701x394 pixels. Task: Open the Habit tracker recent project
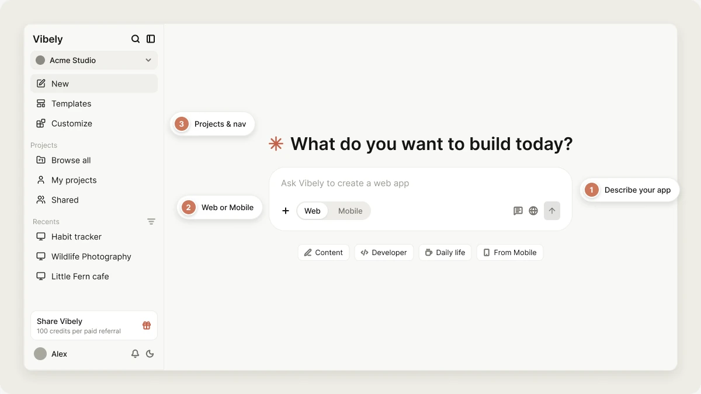(94, 236)
